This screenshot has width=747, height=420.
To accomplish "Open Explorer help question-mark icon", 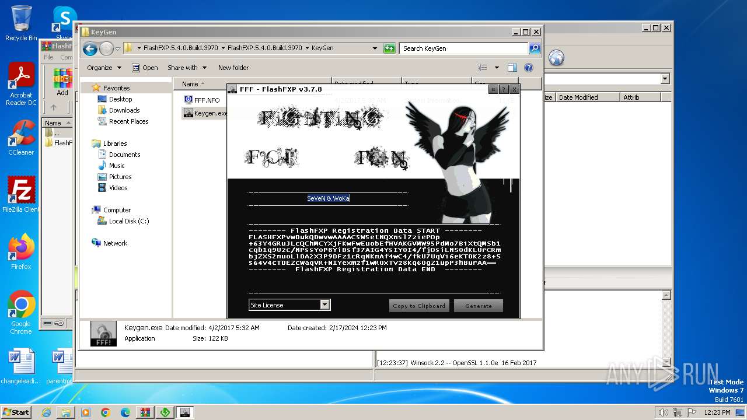I will 529,68.
